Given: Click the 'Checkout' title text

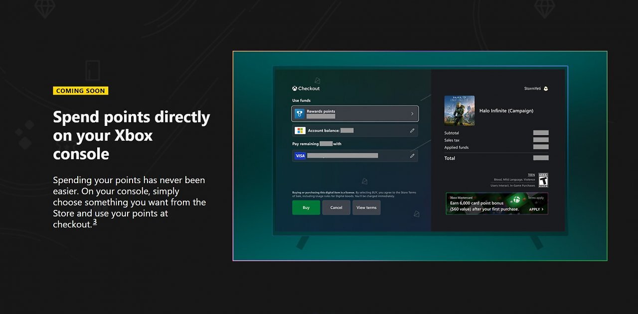Looking at the screenshot, I should coord(309,89).
